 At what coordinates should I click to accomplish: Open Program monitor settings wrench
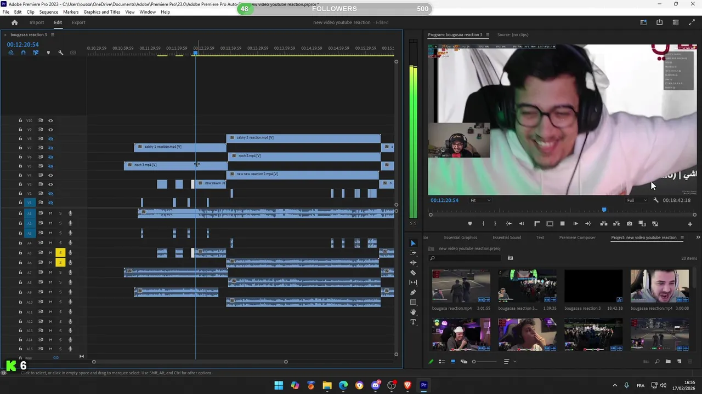(656, 200)
